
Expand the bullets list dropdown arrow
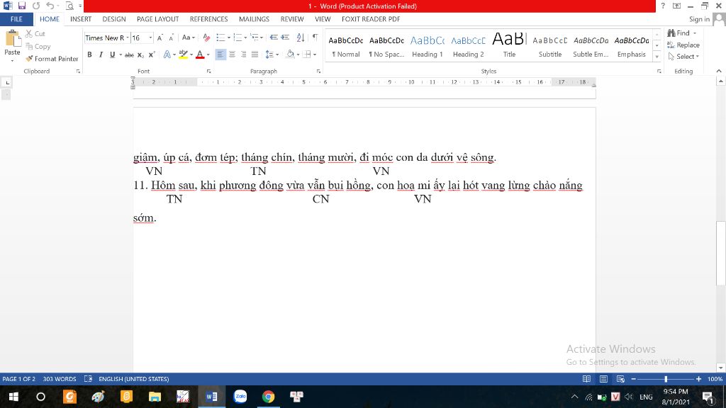[x=229, y=38]
